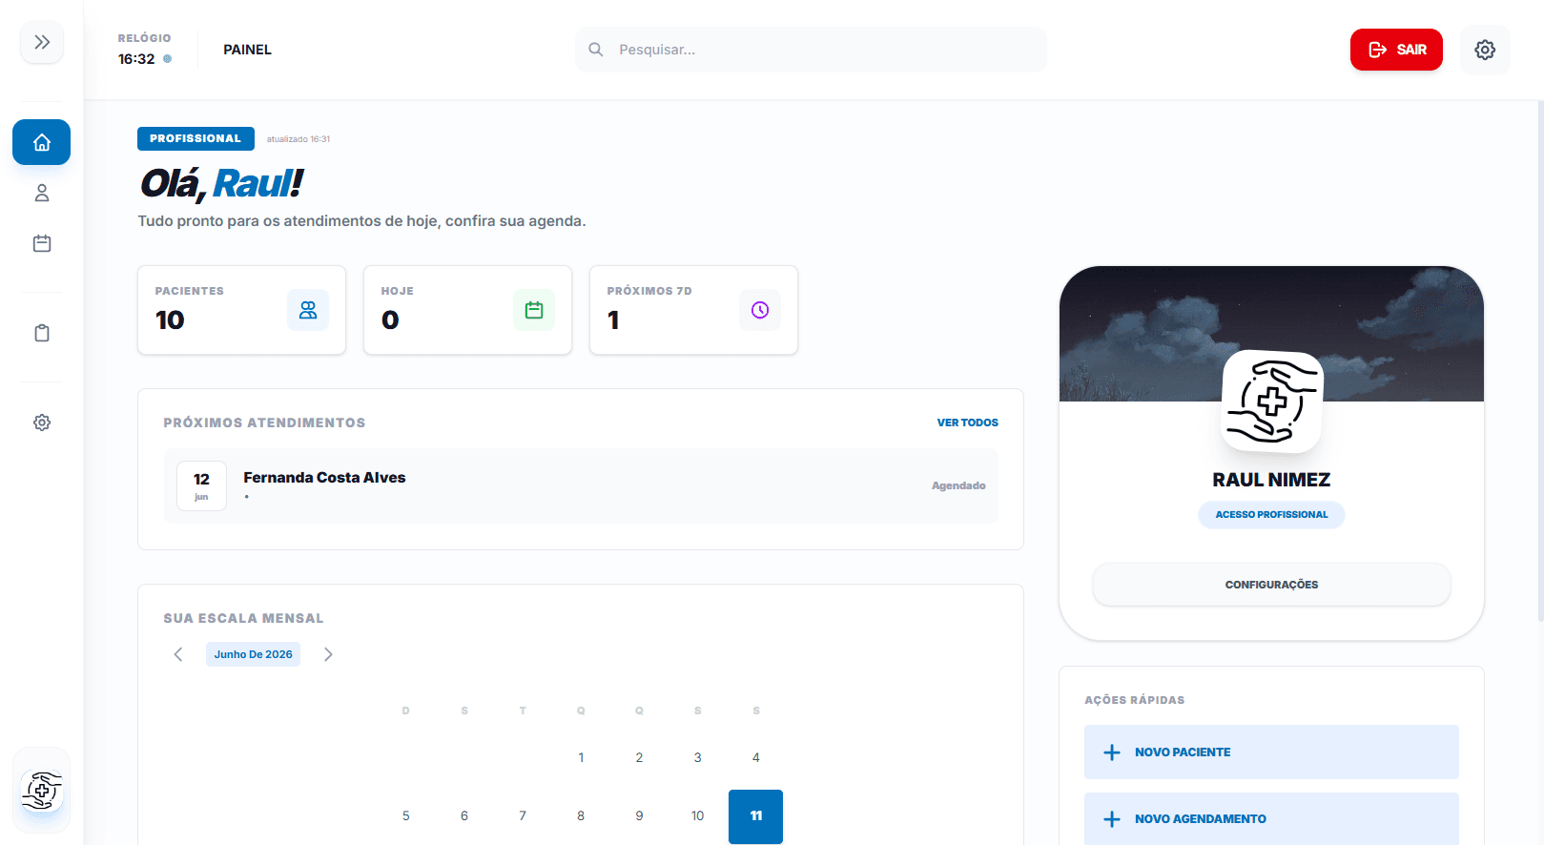The height and width of the screenshot is (845, 1544).
Task: Select day 1 in the monthly calendar
Action: (581, 757)
